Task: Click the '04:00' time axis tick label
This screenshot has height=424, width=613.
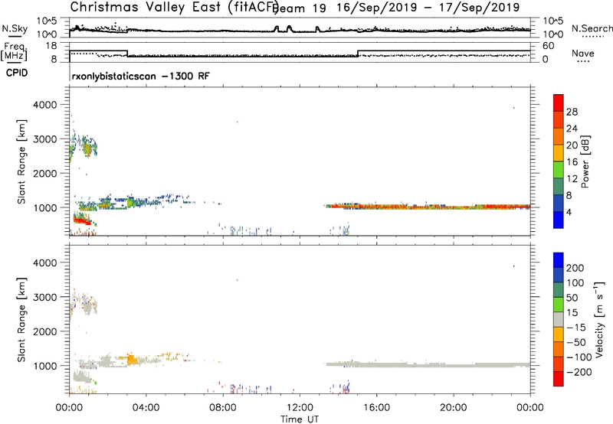Action: (146, 408)
